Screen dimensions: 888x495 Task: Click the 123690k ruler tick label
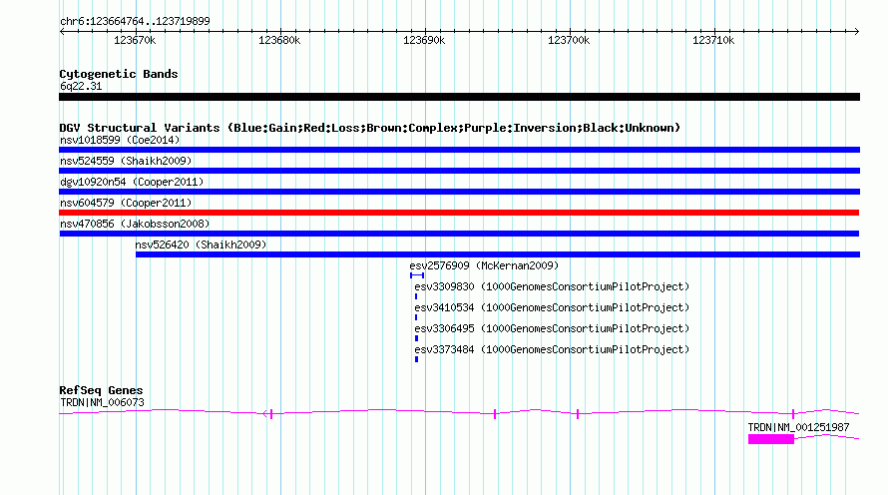[424, 40]
